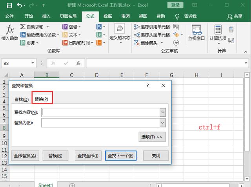The image size is (251, 187).
Task: Switch to the Page Layout (页面布局) tab
Action: coord(68,16)
